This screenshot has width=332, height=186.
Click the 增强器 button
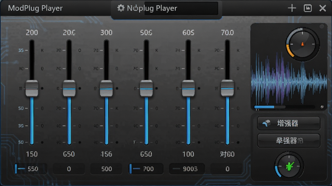point(288,123)
